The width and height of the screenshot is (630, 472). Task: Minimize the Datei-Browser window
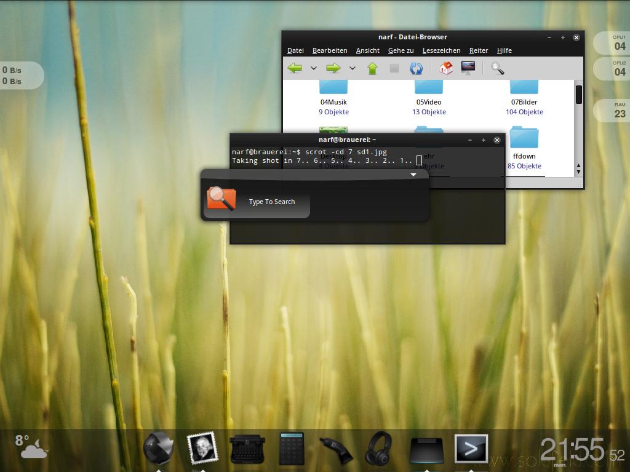coord(549,37)
